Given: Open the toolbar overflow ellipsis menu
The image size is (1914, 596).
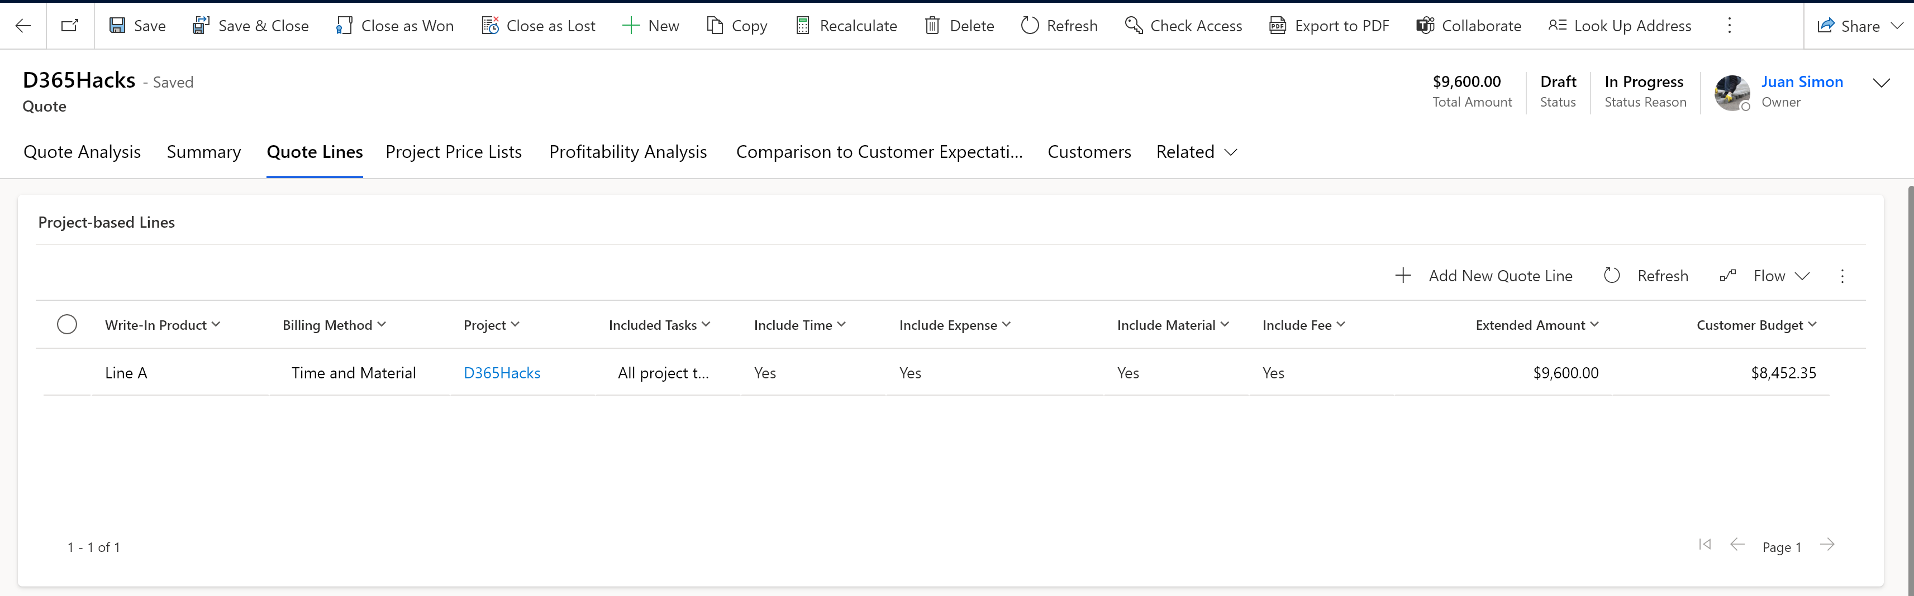Looking at the screenshot, I should [1730, 26].
